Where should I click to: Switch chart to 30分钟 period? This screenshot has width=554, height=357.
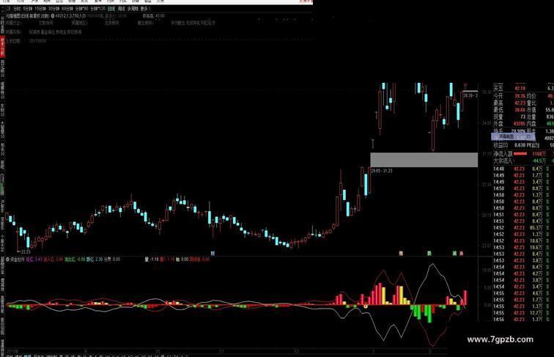[53, 9]
